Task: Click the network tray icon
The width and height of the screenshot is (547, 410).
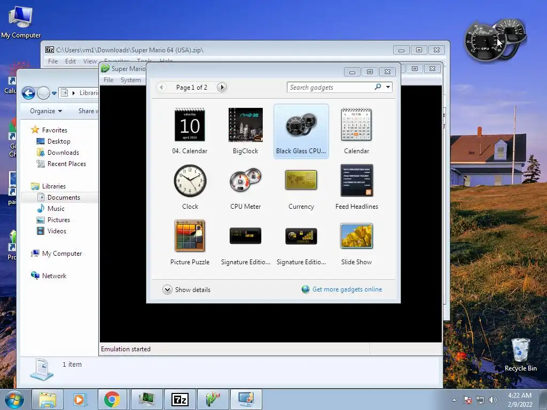Action: 480,400
